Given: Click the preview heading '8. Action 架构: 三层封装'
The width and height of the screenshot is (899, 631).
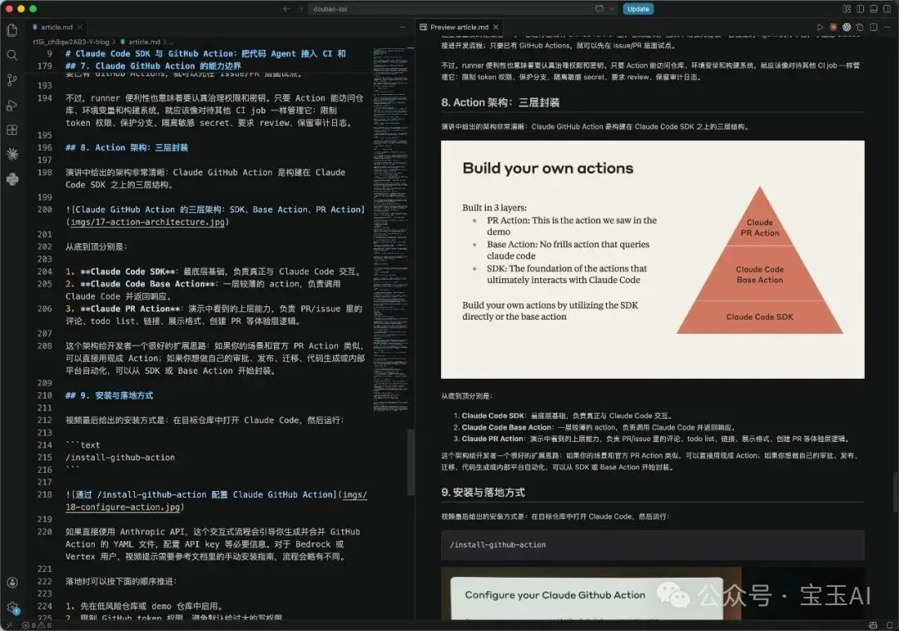Looking at the screenshot, I should [x=500, y=102].
